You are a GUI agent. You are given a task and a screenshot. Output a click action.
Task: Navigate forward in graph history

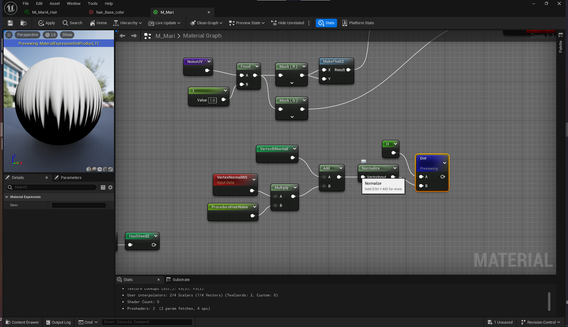[x=134, y=36]
